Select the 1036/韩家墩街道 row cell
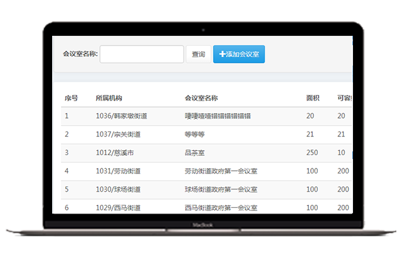This screenshot has height=267, width=402. [121, 116]
